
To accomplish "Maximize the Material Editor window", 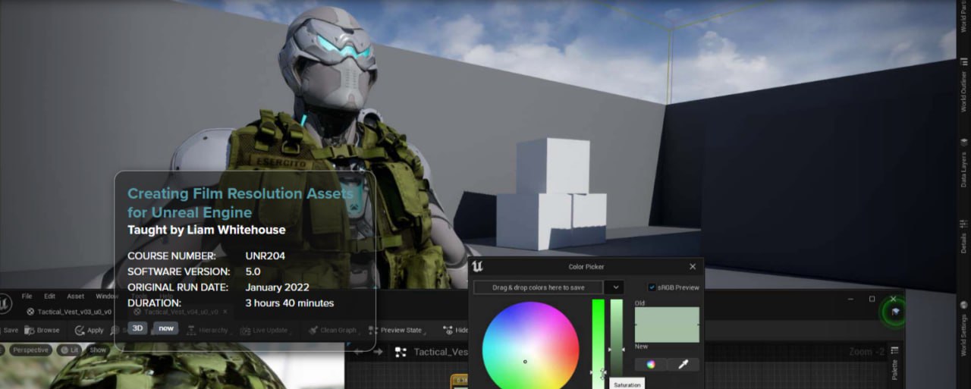I will pos(872,299).
